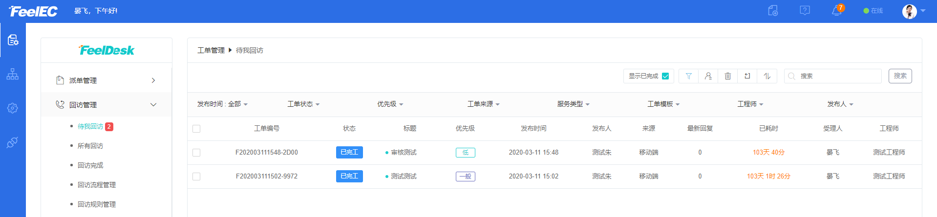Image resolution: width=937 pixels, height=217 pixels.
Task: Click the 派单管理 clipboard icon
Action: (60, 80)
